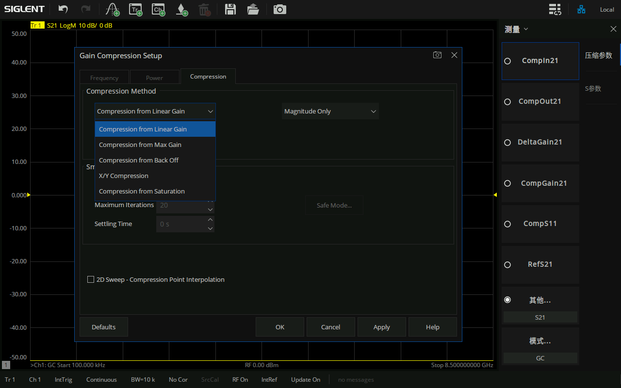Choose Compression from Max Gain option

140,145
